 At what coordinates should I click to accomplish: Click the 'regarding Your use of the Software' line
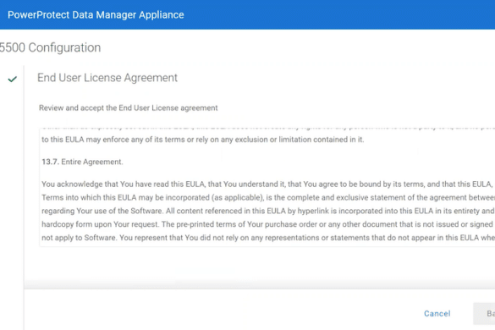pyautogui.click(x=268, y=211)
